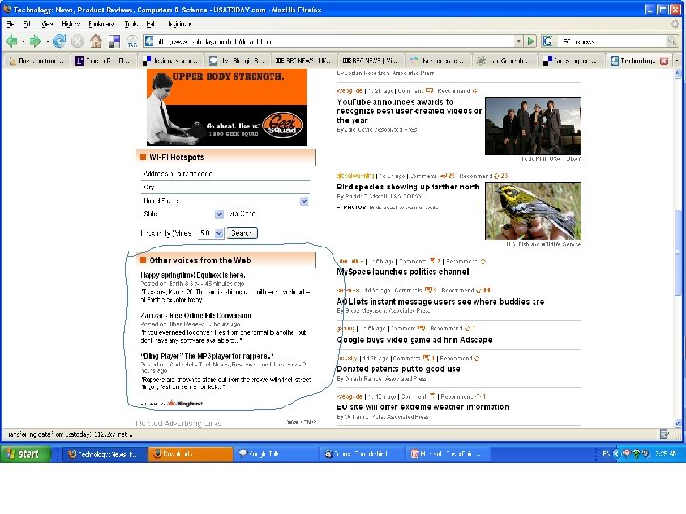Click the green Go arrow beside address bar
686x514 pixels.
pos(531,42)
